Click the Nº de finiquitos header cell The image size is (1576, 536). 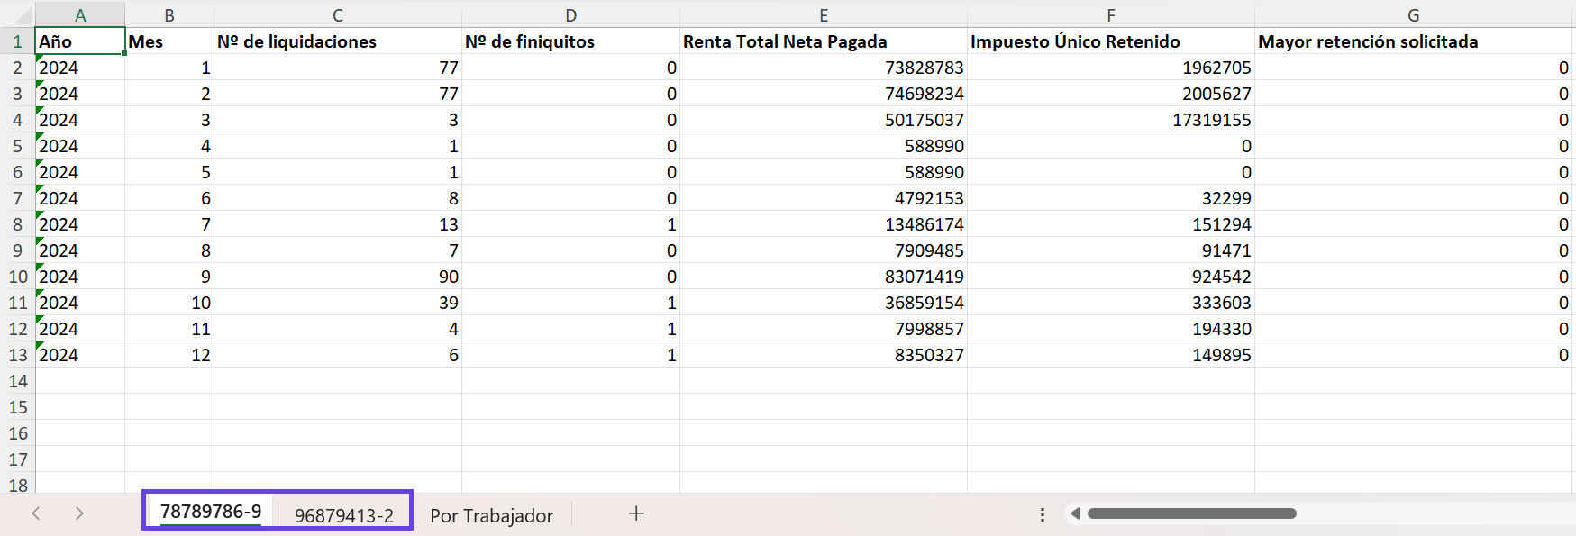point(571,41)
